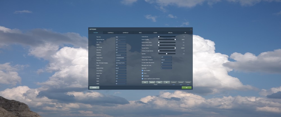Screen dimensions: 281x117
Task: Toggle Cursor Confined to Game Window checkbox
Action: [142, 79]
